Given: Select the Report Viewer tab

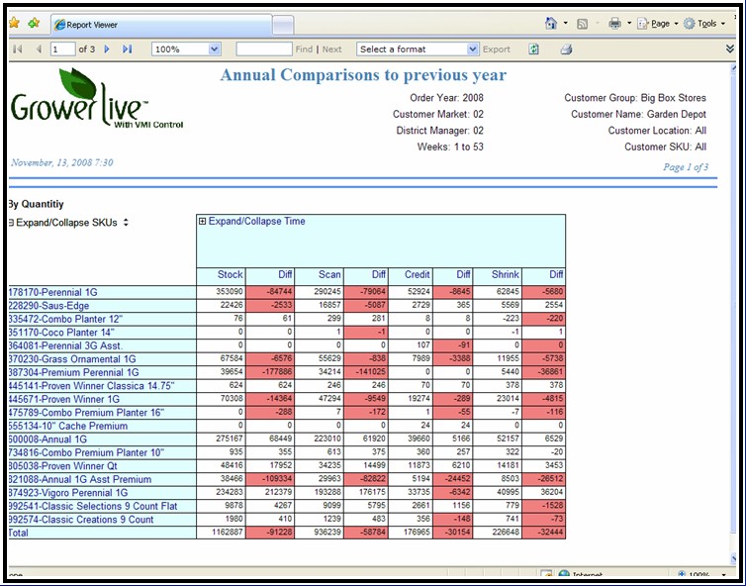Looking at the screenshot, I should click(96, 24).
